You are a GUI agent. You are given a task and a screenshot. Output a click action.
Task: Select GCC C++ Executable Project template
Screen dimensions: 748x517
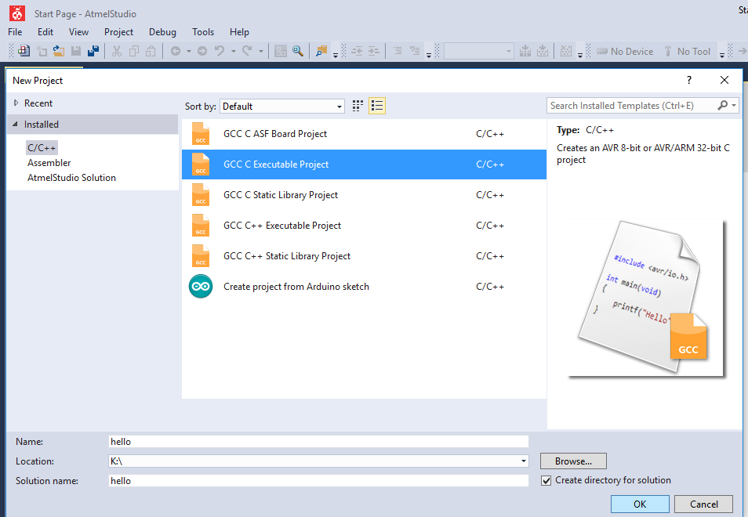[364, 226]
